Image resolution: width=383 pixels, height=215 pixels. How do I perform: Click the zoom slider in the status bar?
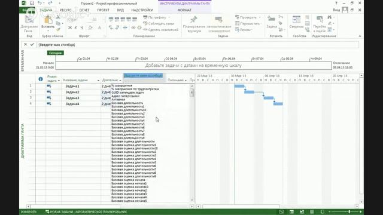[349, 211]
